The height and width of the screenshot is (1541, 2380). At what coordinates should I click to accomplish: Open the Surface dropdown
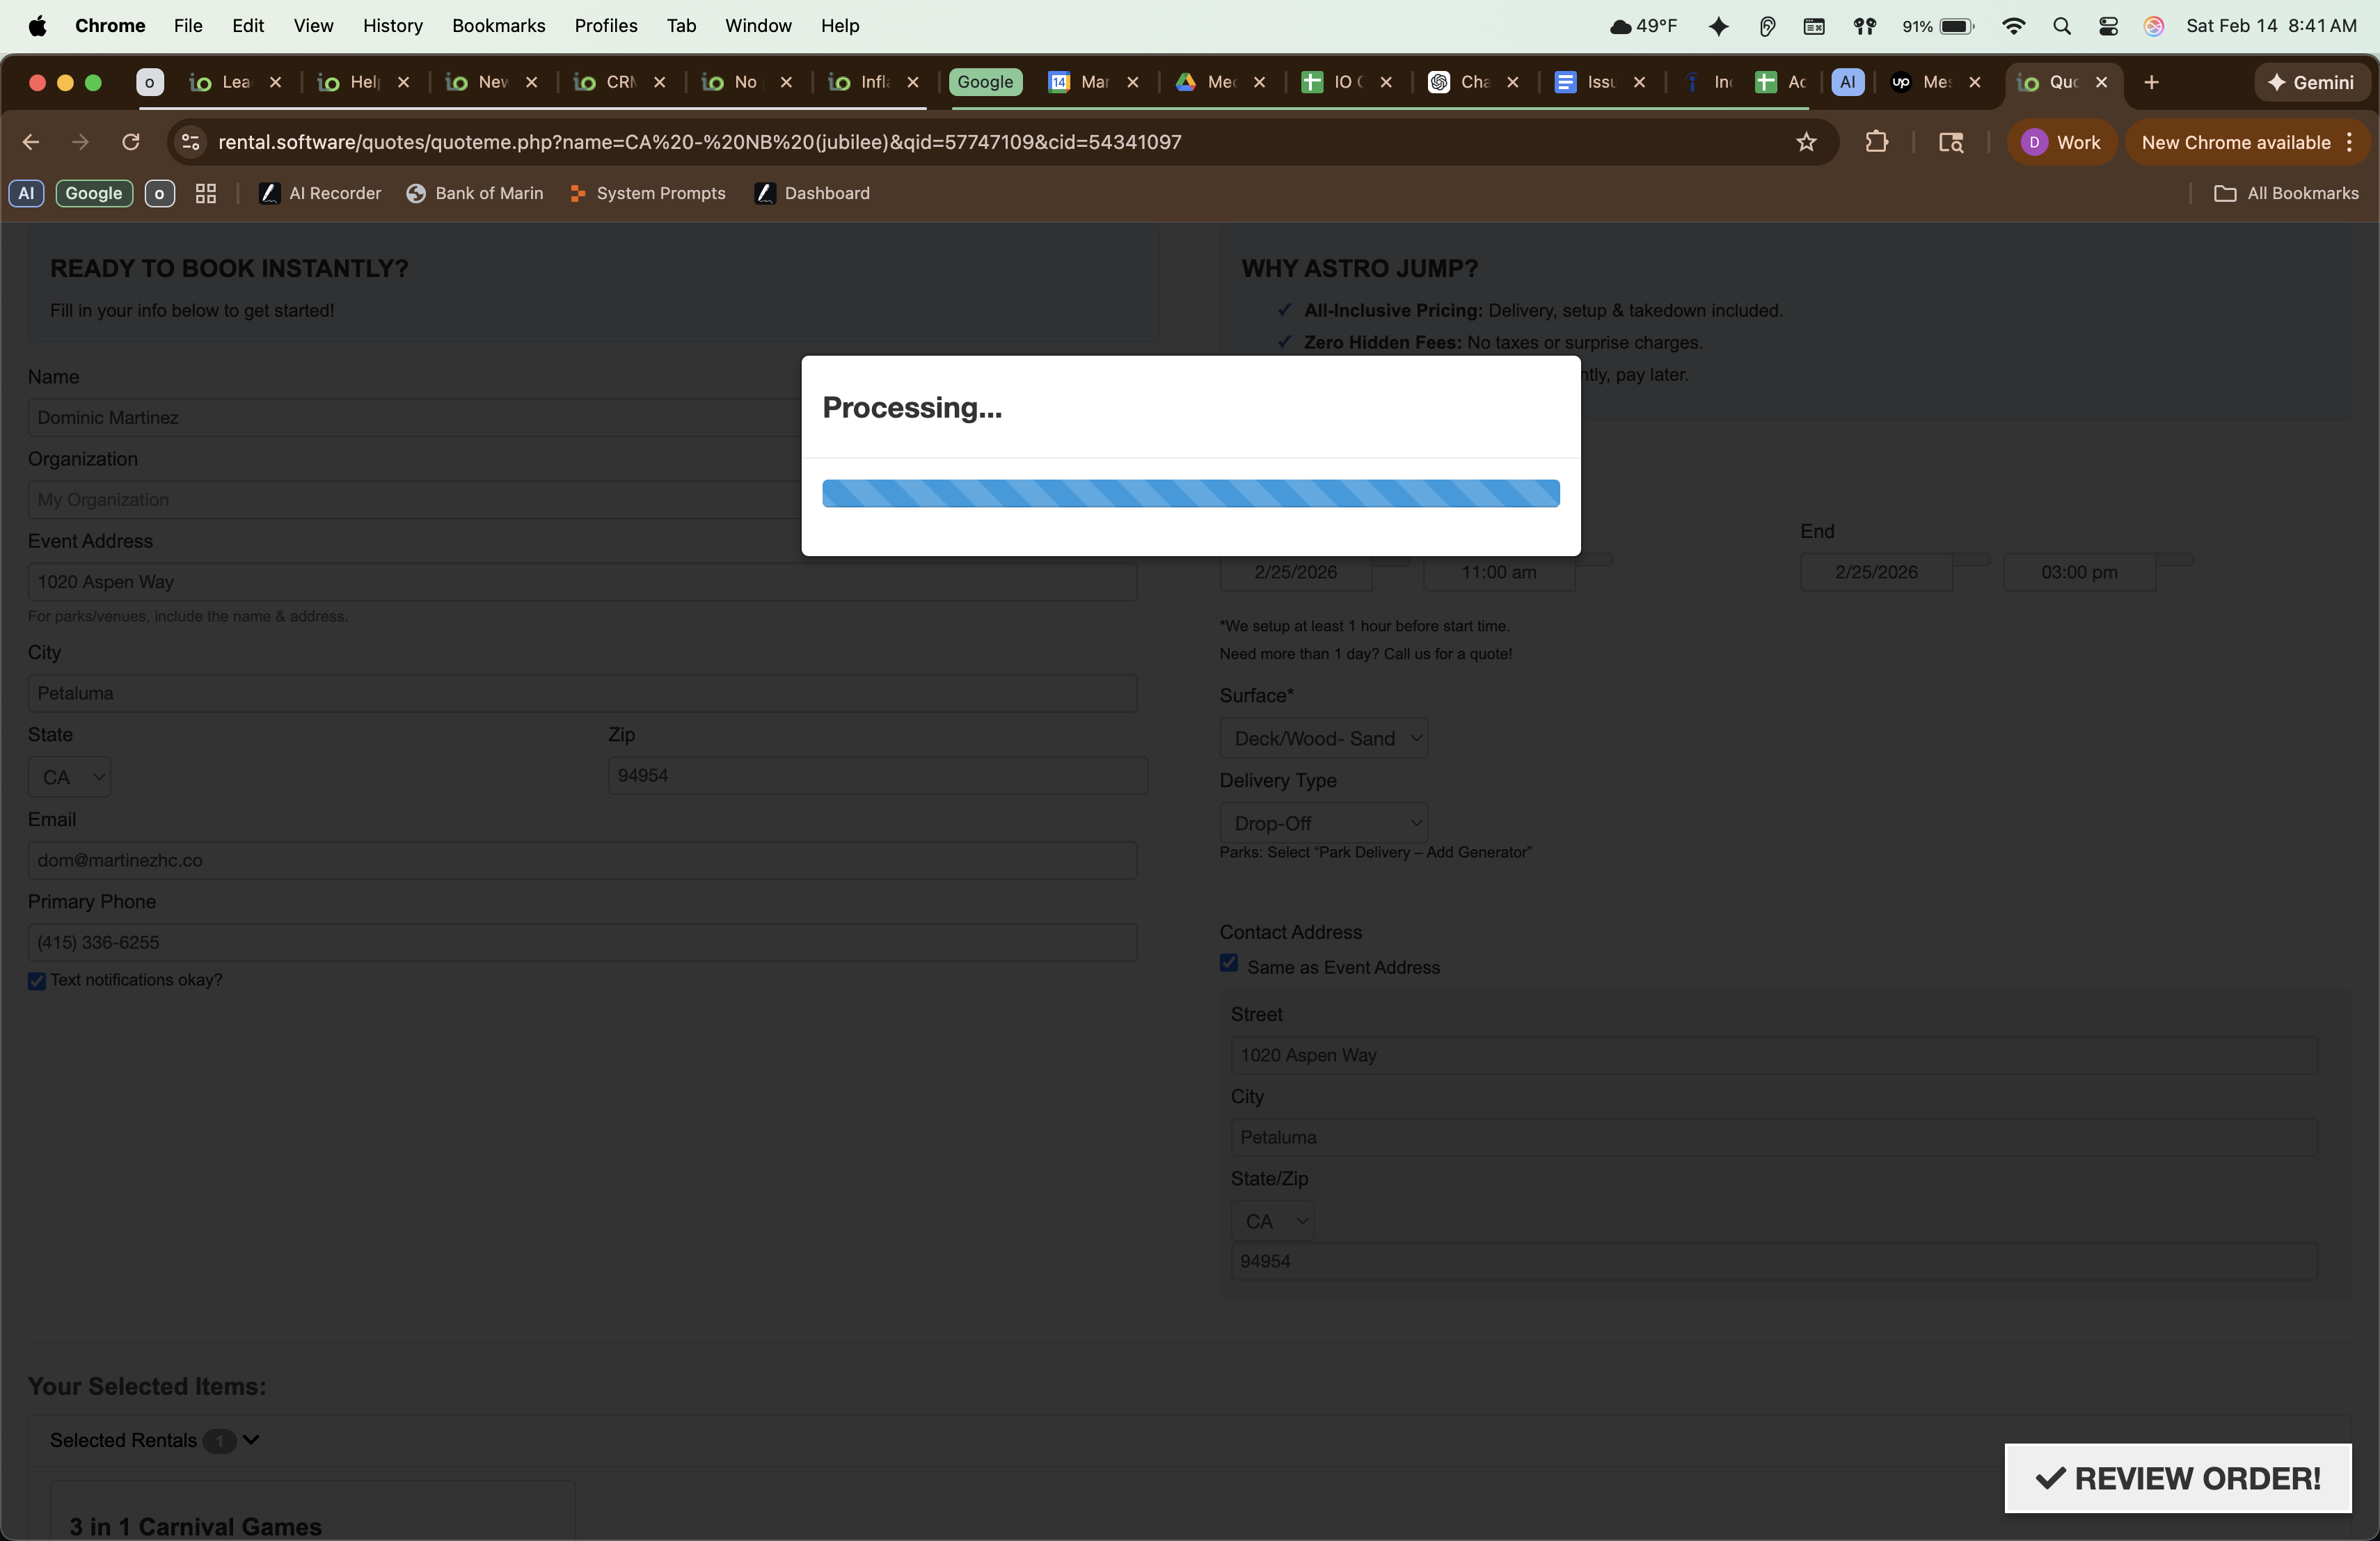(x=1323, y=738)
